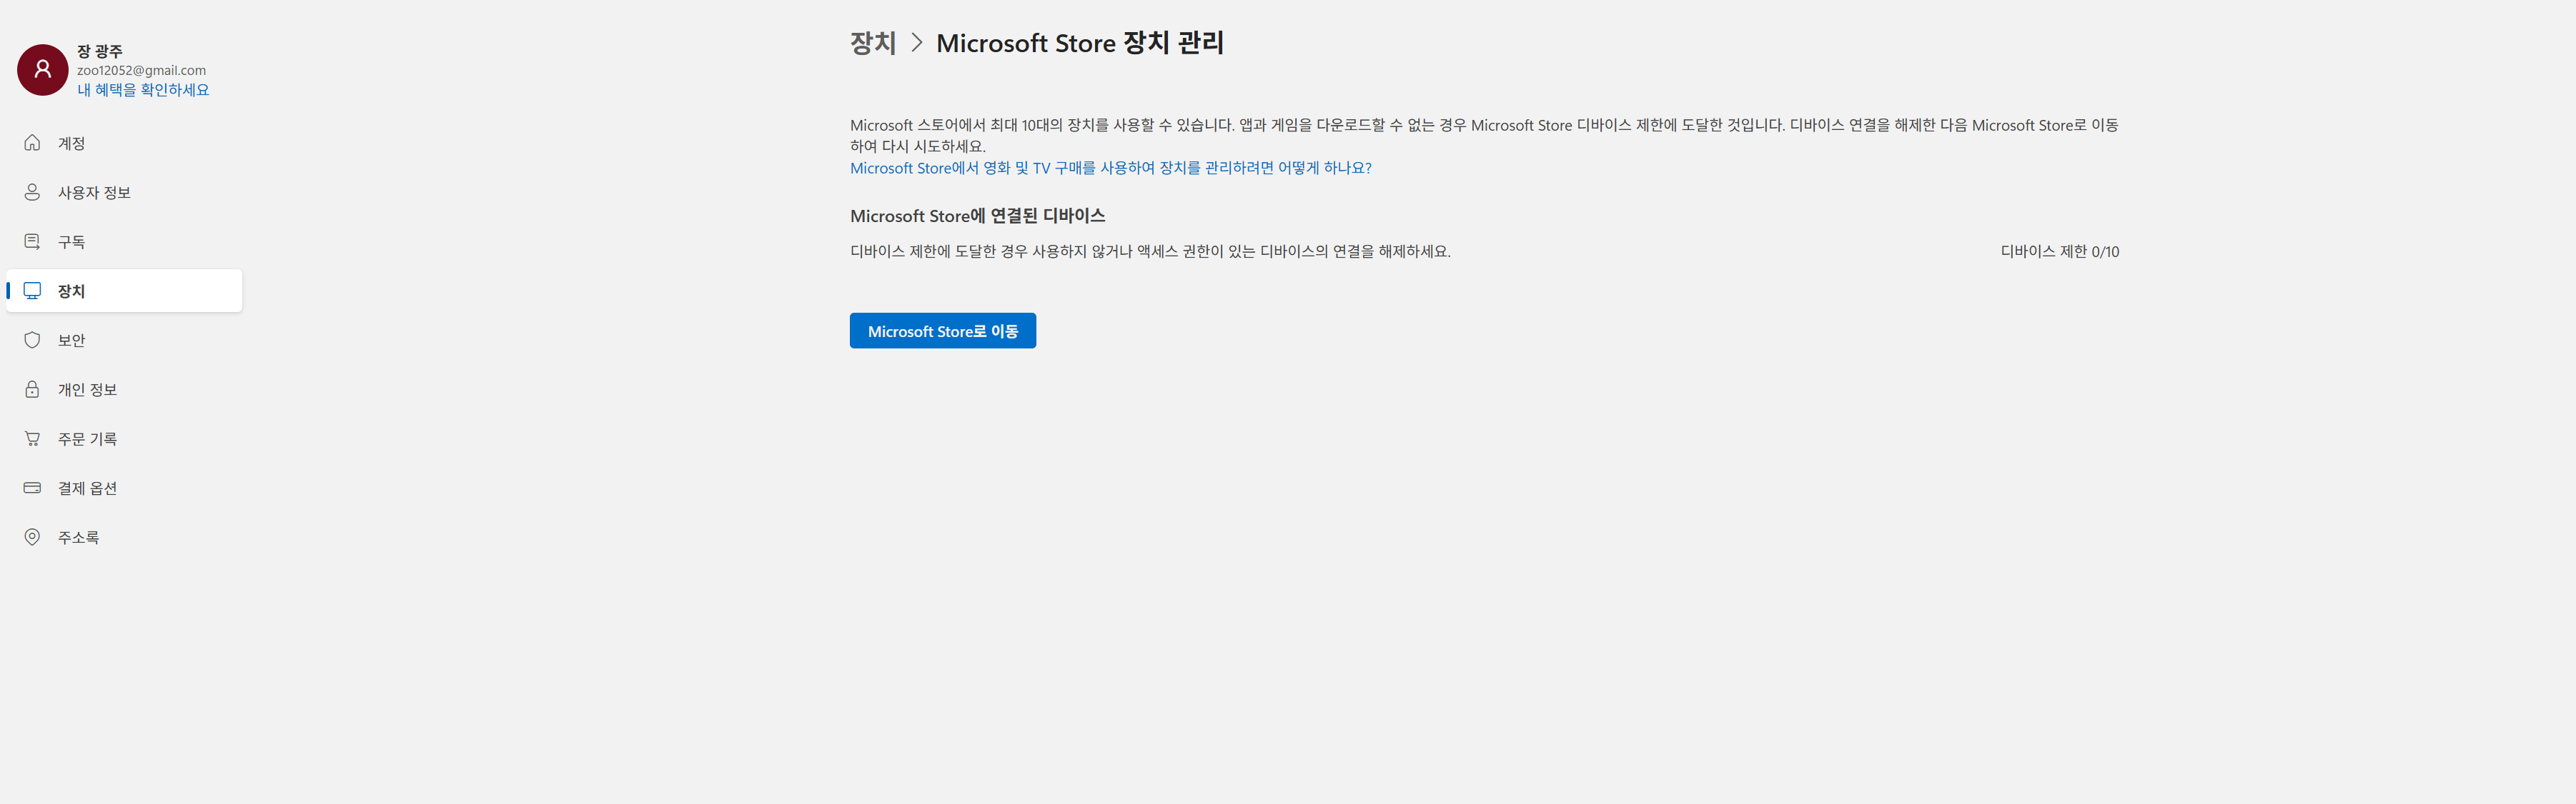This screenshot has width=2576, height=804.
Task: Click the breadcrumb chevron separator
Action: 916,43
